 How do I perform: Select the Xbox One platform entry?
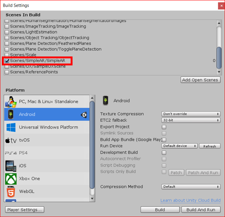(47, 179)
